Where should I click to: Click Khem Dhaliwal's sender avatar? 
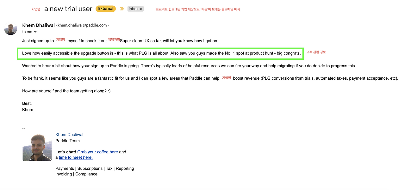click(10, 29)
